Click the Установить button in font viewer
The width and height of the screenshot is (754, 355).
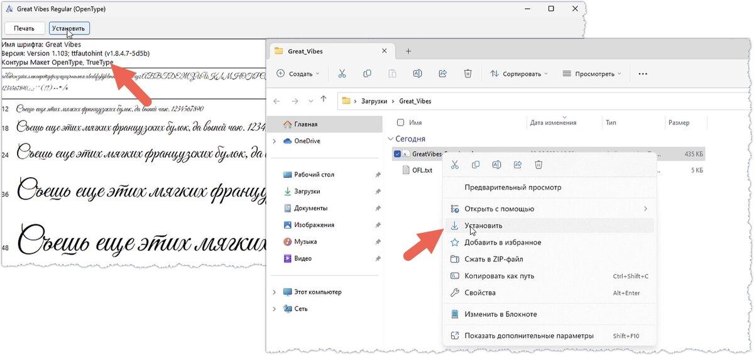click(69, 28)
